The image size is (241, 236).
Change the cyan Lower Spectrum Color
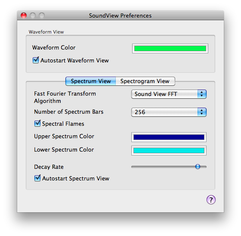point(169,150)
